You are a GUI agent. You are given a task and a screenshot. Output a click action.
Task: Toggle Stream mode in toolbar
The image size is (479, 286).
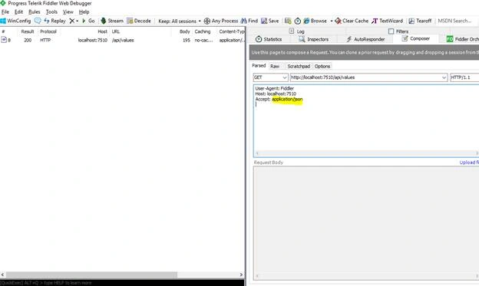(112, 21)
